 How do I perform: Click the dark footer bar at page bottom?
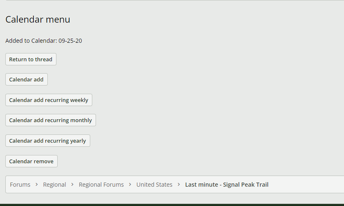[x=172, y=204]
